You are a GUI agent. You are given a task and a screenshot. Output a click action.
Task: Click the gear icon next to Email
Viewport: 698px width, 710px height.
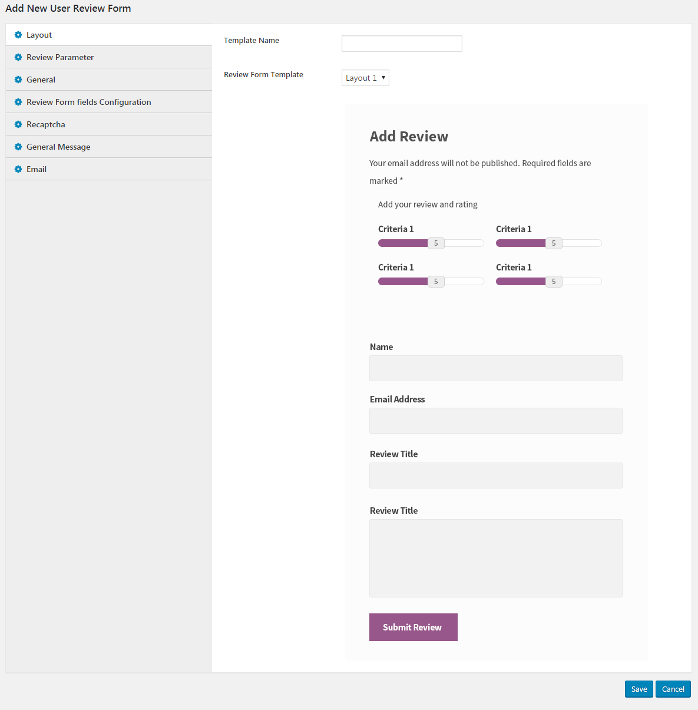(x=18, y=169)
